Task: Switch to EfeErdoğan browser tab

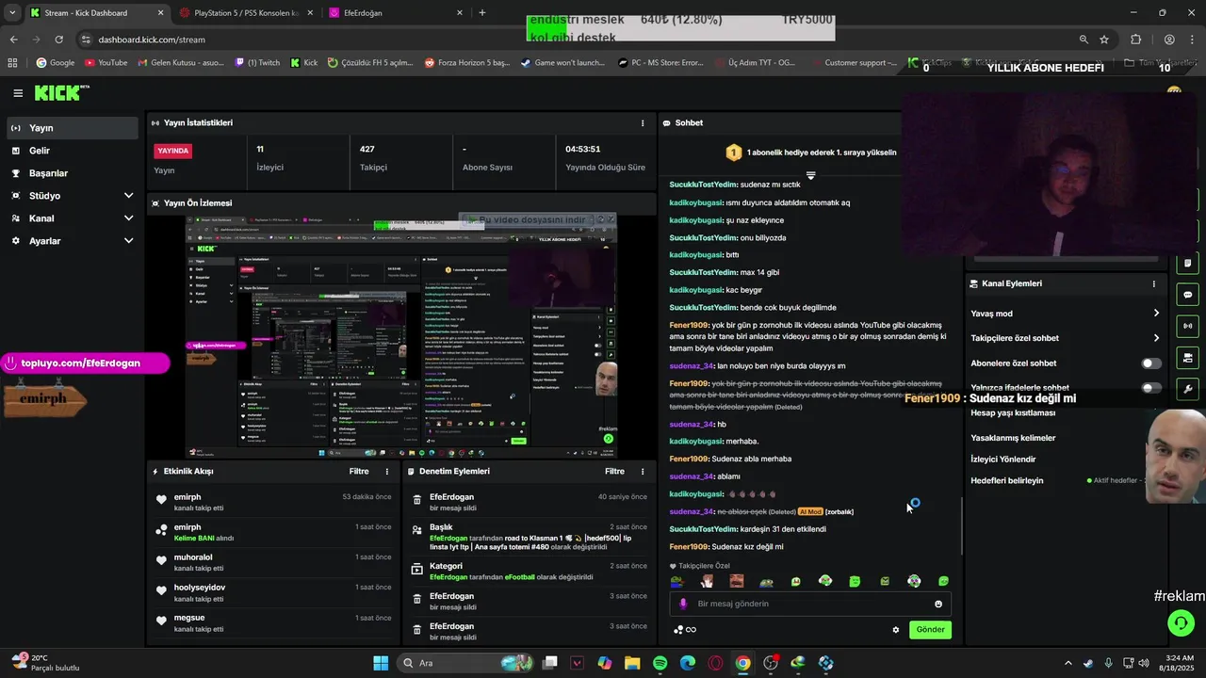Action: click(396, 13)
